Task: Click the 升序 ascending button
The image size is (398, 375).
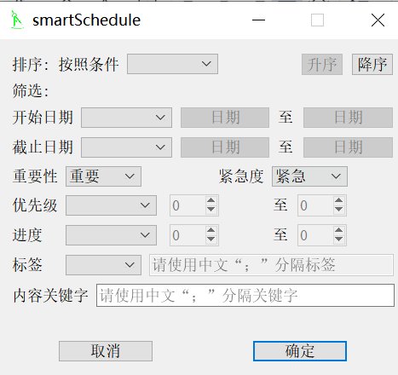Action: pyautogui.click(x=322, y=64)
